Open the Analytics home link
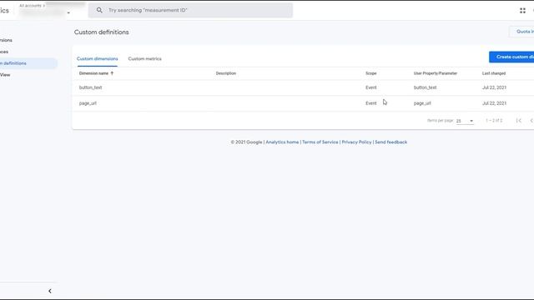534x300 pixels. click(282, 142)
